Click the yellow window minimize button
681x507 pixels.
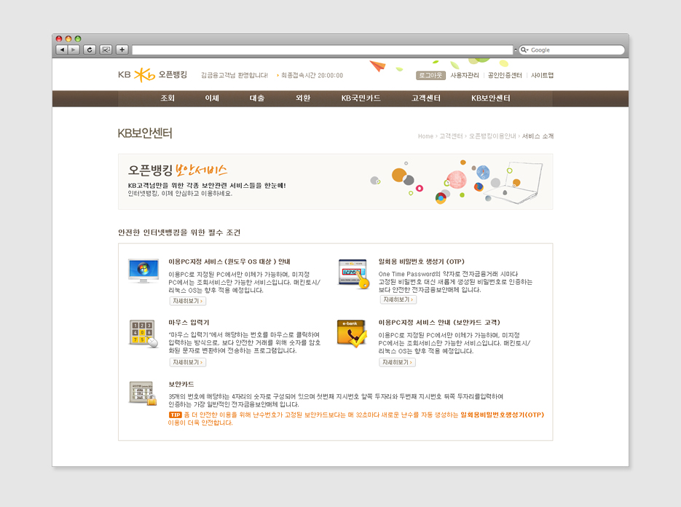(68, 39)
